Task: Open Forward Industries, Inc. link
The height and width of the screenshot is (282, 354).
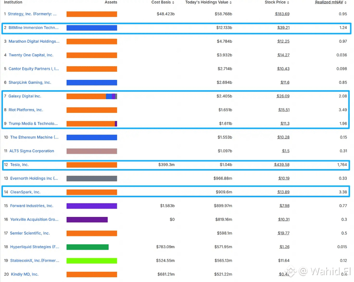Action: [32, 206]
